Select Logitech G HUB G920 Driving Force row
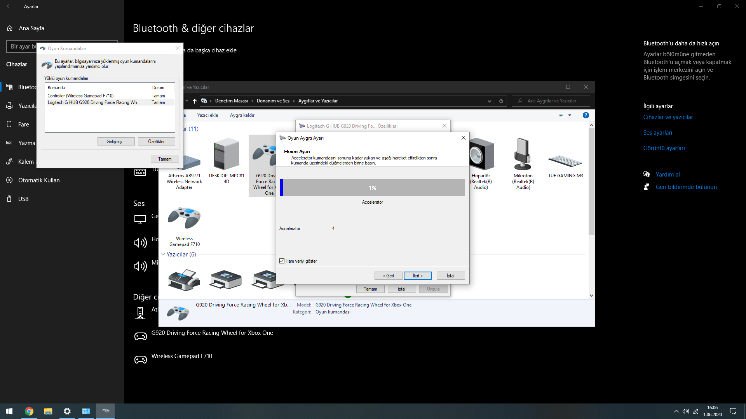 pos(110,102)
